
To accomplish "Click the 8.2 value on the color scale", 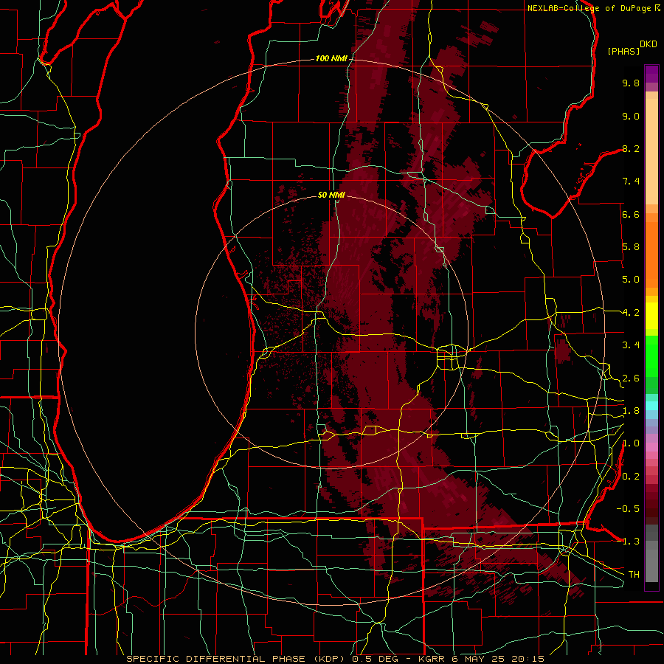I will pos(631,149).
